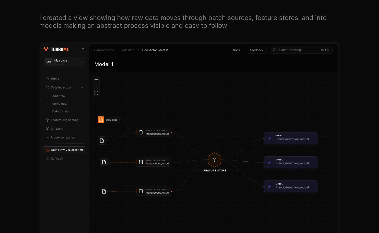379x233 pixels.
Task: Select the top Fraud_detection_model node
Action: [290, 138]
